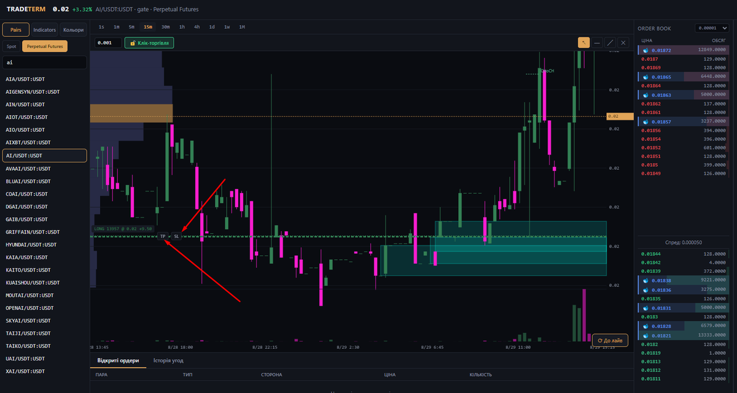The height and width of the screenshot is (393, 737).
Task: Click orange 0.02 current price tag
Action: tap(620, 116)
